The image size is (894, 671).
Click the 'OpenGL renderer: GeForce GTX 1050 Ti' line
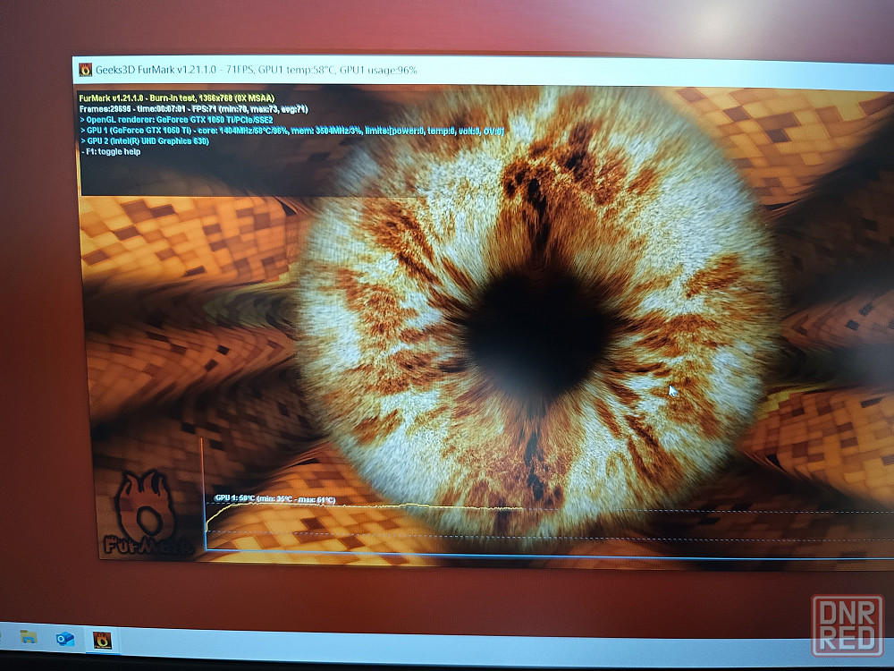(176, 120)
